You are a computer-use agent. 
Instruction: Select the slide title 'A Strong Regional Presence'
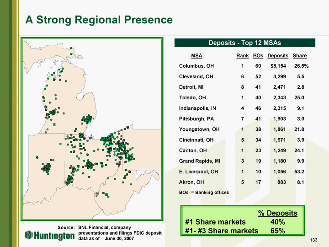point(99,20)
